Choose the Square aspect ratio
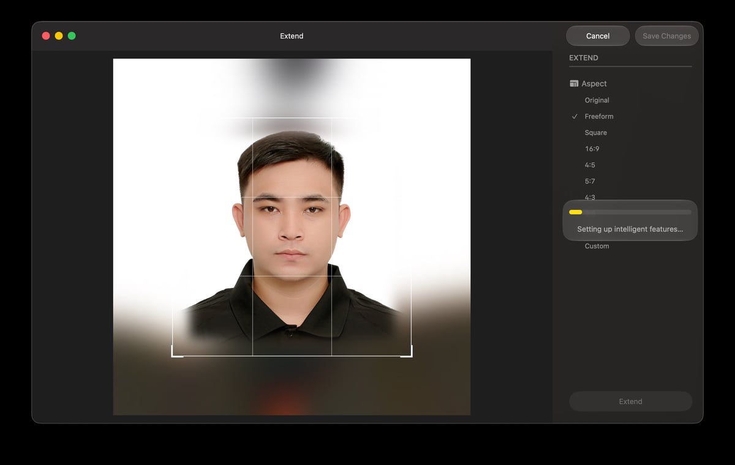The height and width of the screenshot is (465, 735). pos(595,133)
